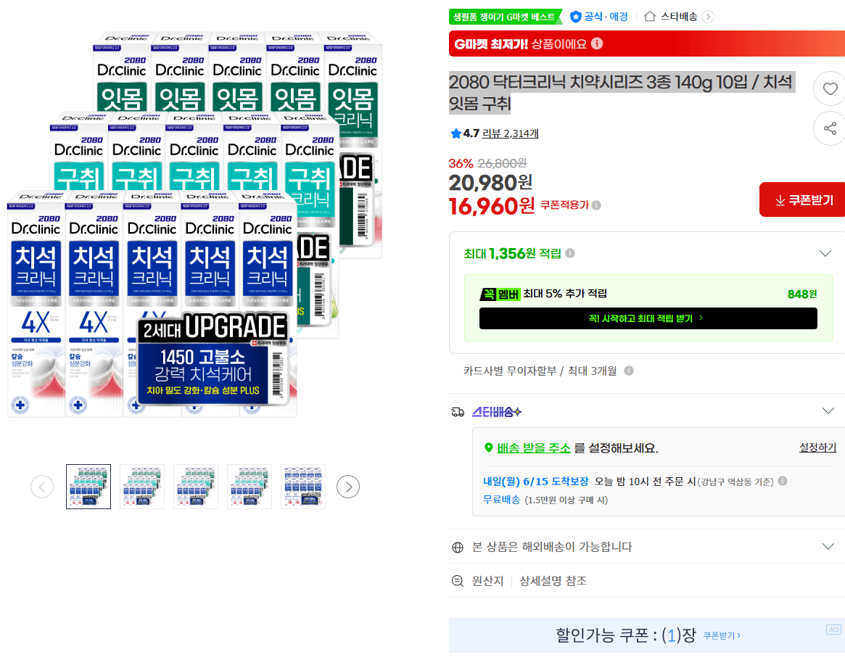Click the 생필품 쟁이기 G마켓 베스트 badge
845x660 pixels.
click(505, 17)
